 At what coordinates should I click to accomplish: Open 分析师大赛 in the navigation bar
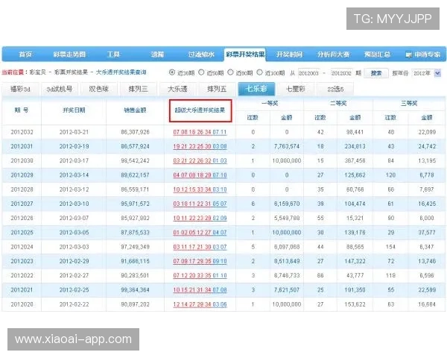pos(333,54)
